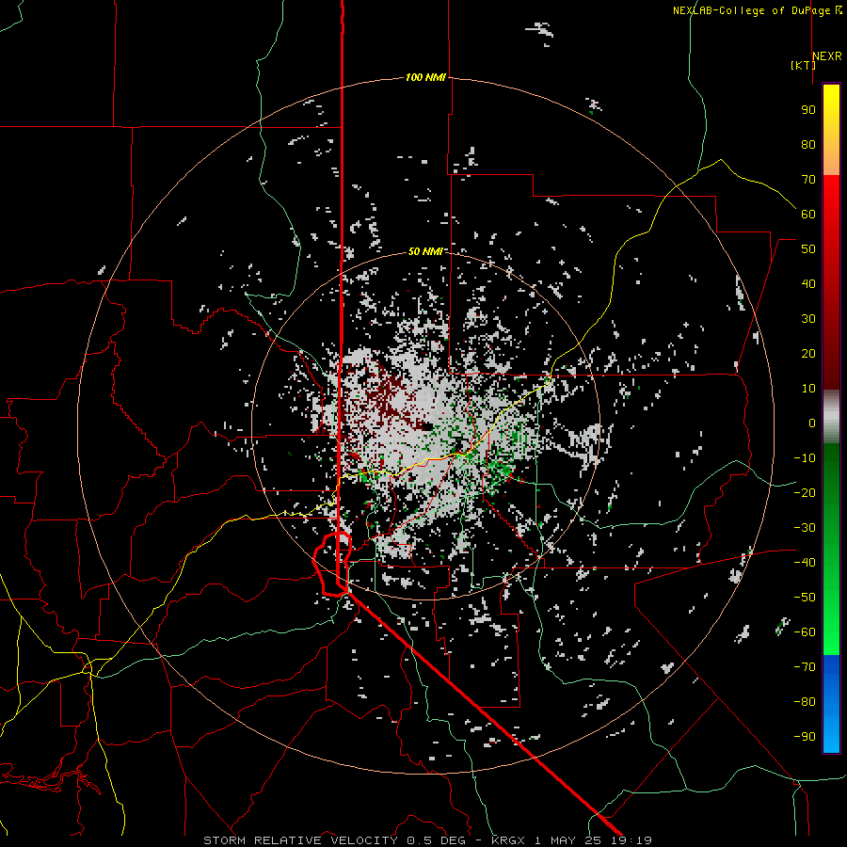Click the [KT] units label
Viewport: 847px width, 847px height.
(x=803, y=65)
